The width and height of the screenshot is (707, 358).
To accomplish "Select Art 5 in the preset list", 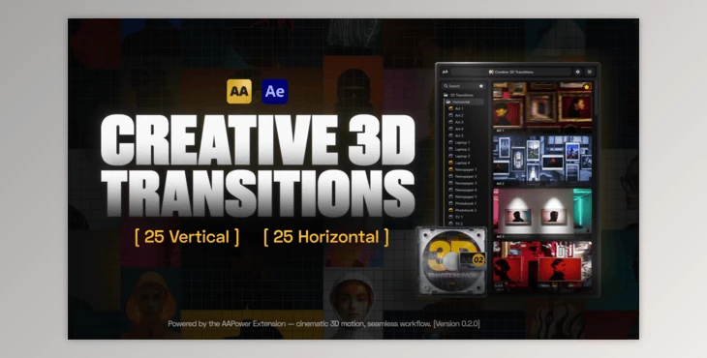I will click(456, 135).
